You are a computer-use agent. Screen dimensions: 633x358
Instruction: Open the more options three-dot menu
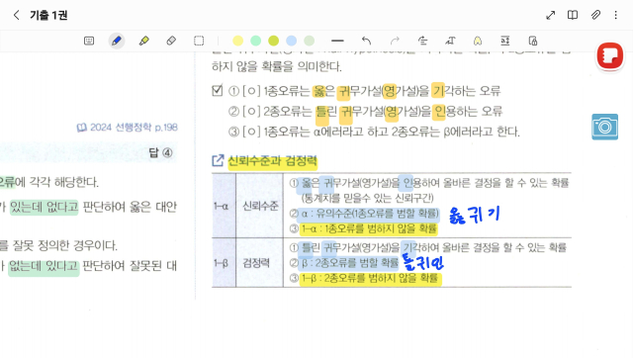click(x=615, y=16)
